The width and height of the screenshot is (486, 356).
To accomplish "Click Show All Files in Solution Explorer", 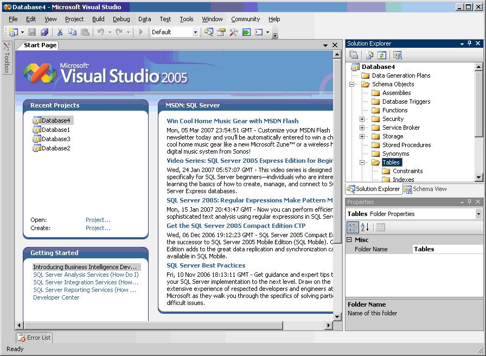I will [x=369, y=55].
